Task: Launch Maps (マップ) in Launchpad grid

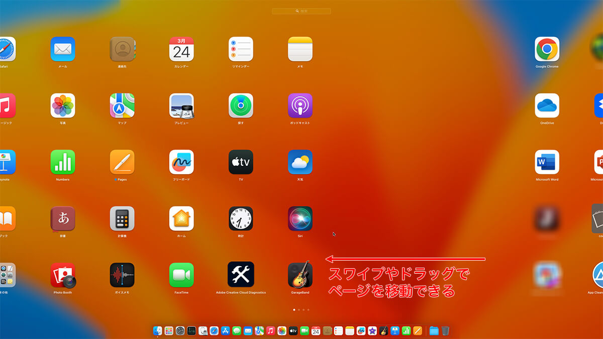Action: tap(122, 105)
